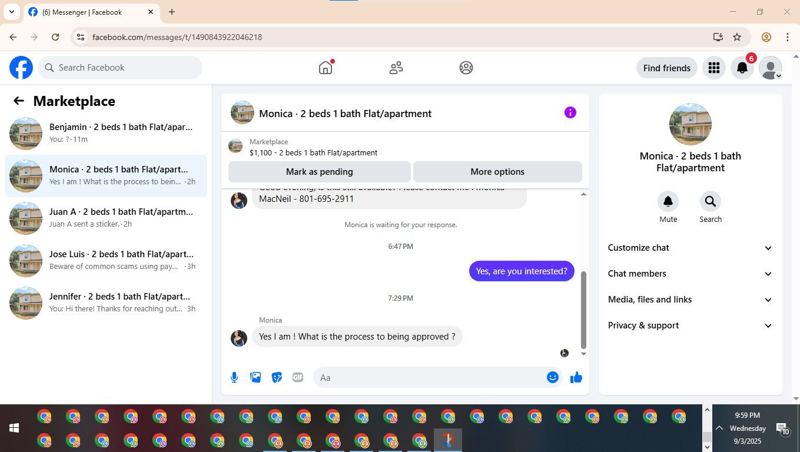View site information icon in address bar
This screenshot has width=800, height=452.
coord(81,37)
